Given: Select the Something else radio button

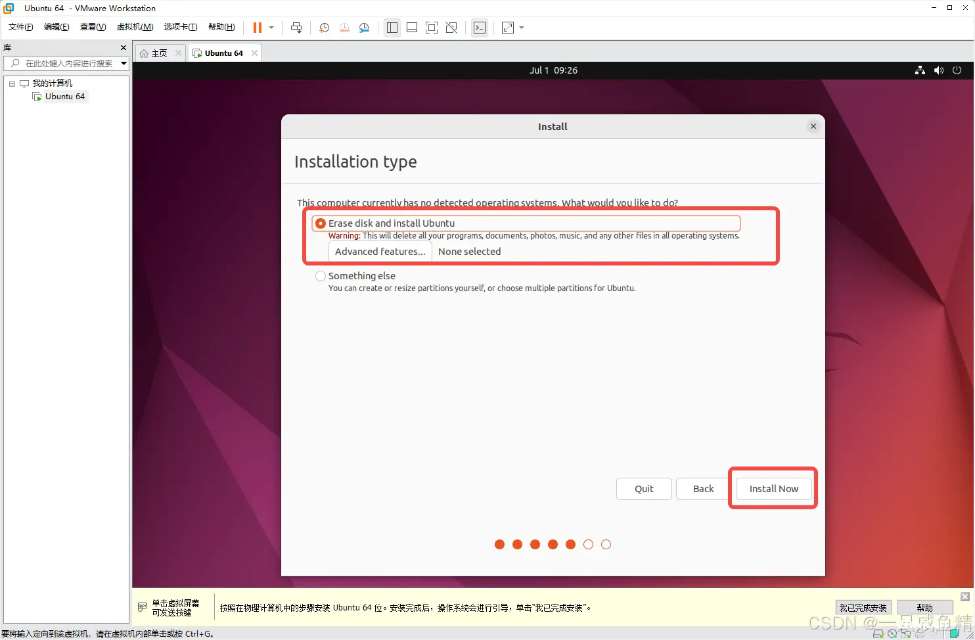Looking at the screenshot, I should [321, 276].
